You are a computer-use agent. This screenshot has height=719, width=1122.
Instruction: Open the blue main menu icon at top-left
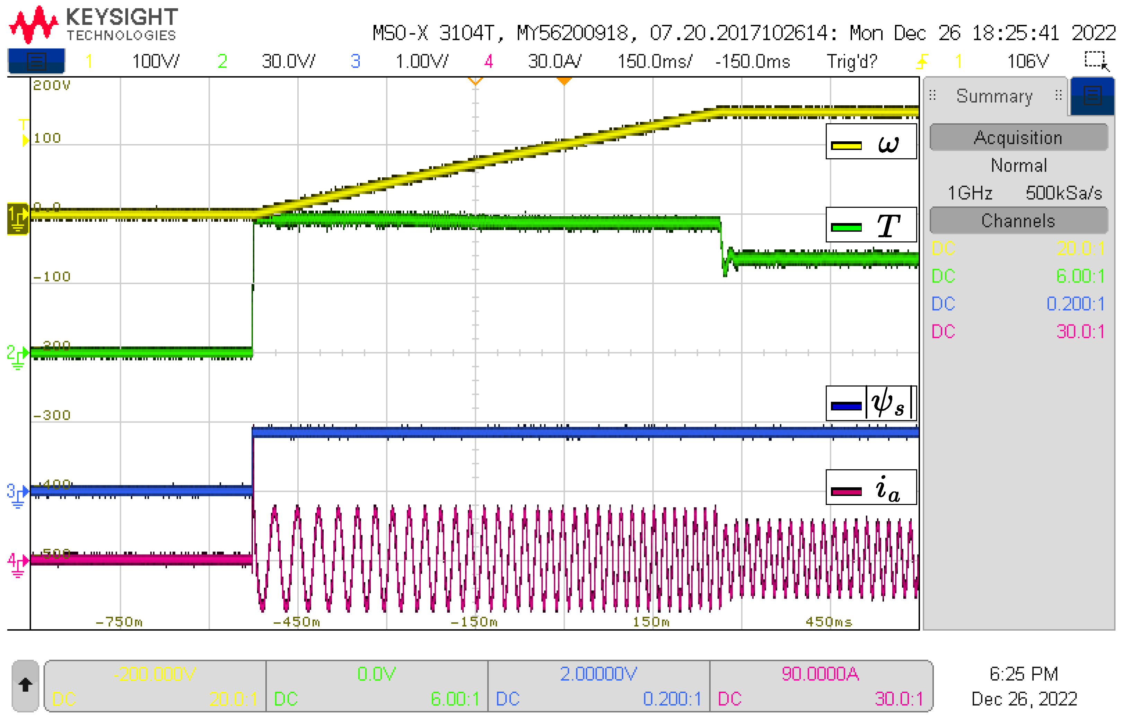tap(36, 61)
